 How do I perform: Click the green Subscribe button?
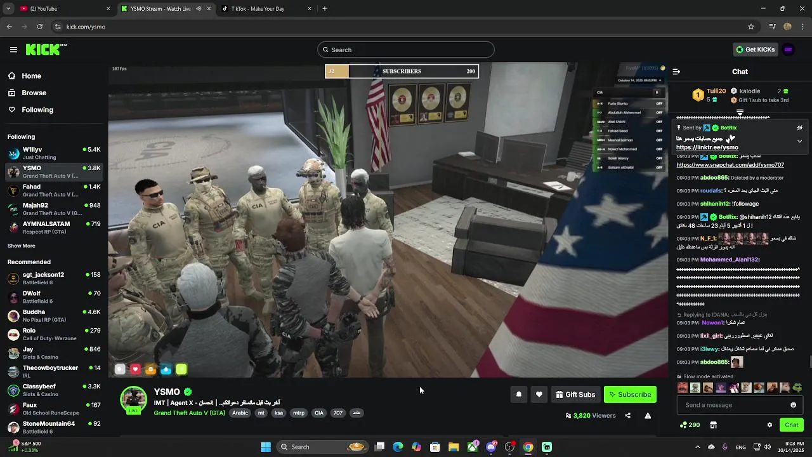click(x=630, y=394)
